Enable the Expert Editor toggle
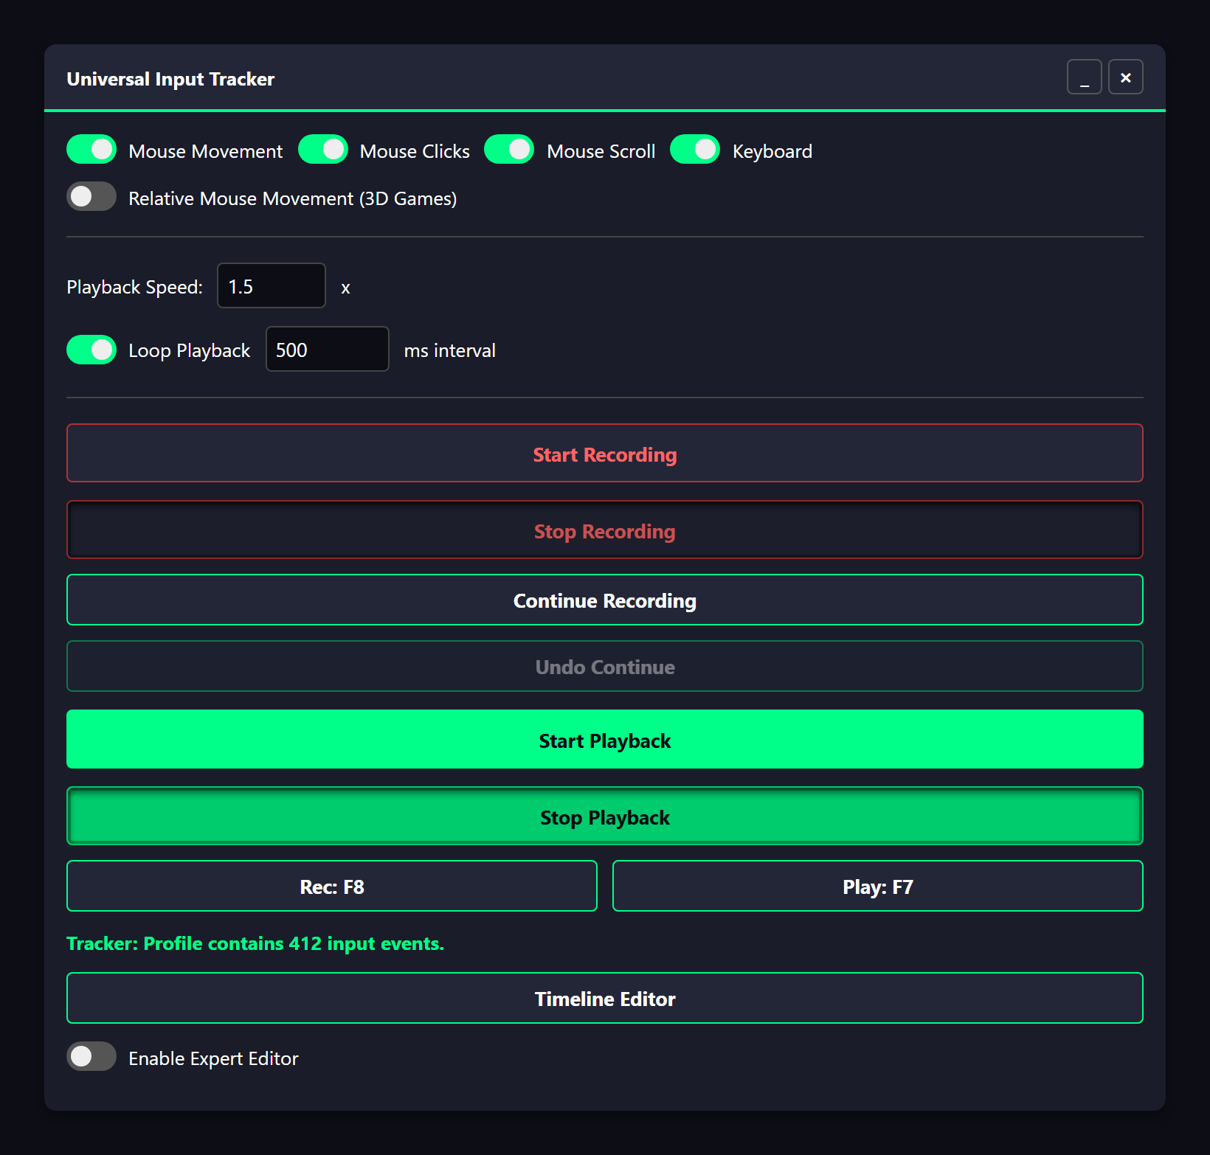 pyautogui.click(x=91, y=1056)
